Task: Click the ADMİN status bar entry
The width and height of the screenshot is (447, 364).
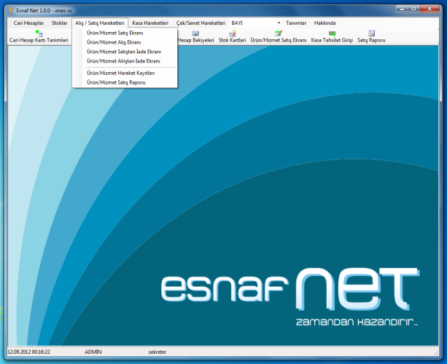Action: [x=93, y=352]
